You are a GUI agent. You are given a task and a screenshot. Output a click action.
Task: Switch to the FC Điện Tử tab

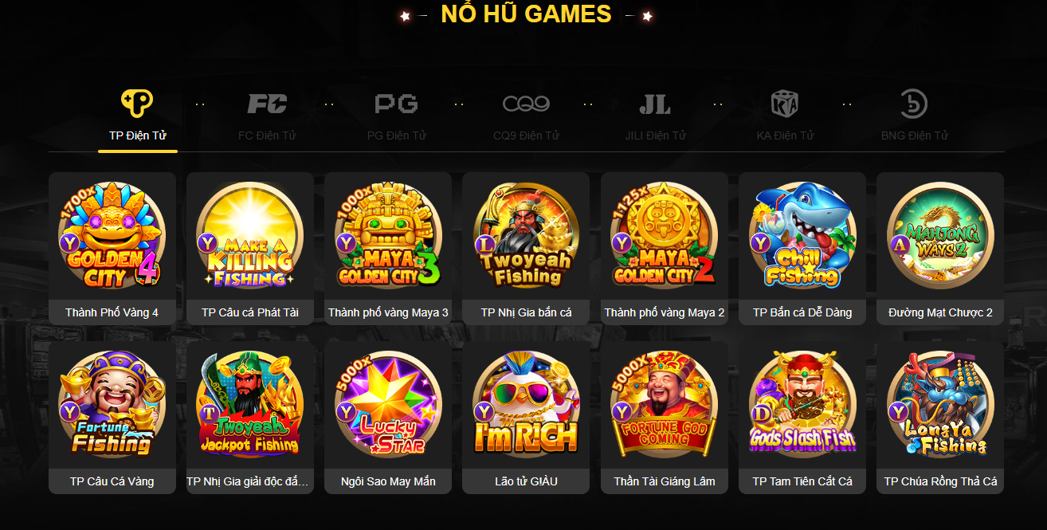(x=267, y=116)
